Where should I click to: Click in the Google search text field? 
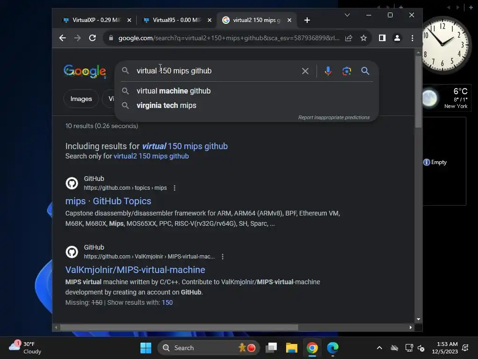tap(217, 71)
